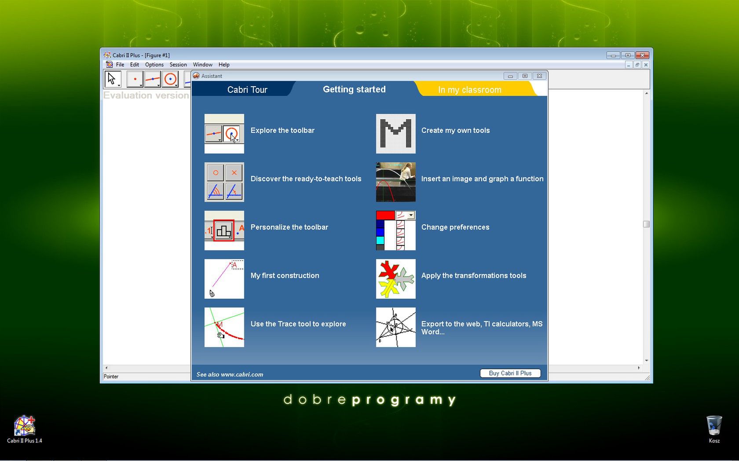Image resolution: width=739 pixels, height=461 pixels.
Task: Click horizontal scroll left arrow
Action: 106,368
